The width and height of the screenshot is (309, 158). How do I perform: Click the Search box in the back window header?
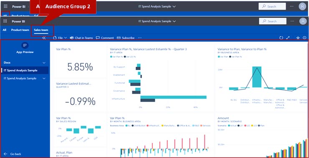coord(272,6)
